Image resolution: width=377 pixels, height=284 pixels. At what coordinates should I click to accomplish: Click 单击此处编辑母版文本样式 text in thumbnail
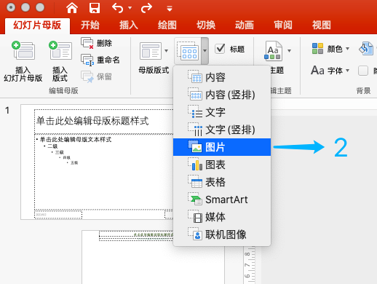(76, 140)
